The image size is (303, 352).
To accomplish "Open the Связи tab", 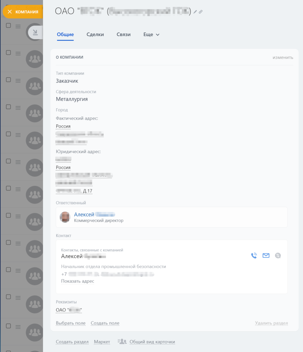I will (123, 35).
